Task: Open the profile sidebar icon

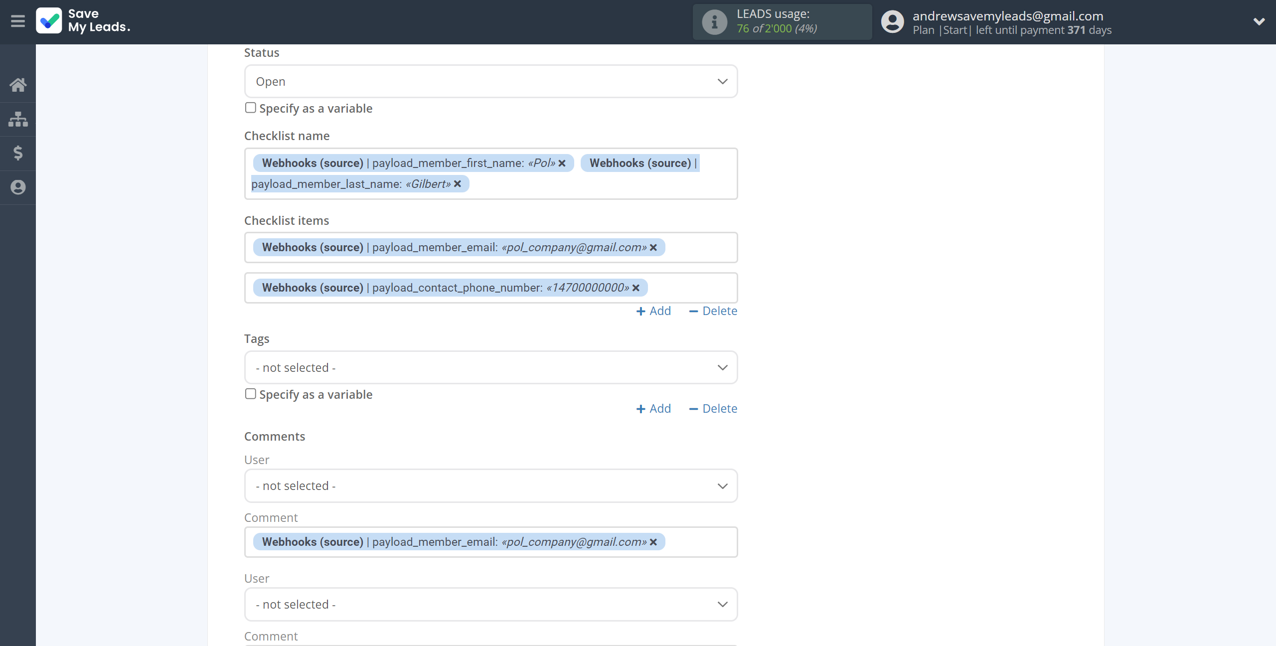Action: (x=18, y=187)
